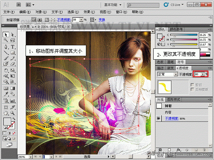Open Color panel flyout menu

pyautogui.click(x=210, y=29)
